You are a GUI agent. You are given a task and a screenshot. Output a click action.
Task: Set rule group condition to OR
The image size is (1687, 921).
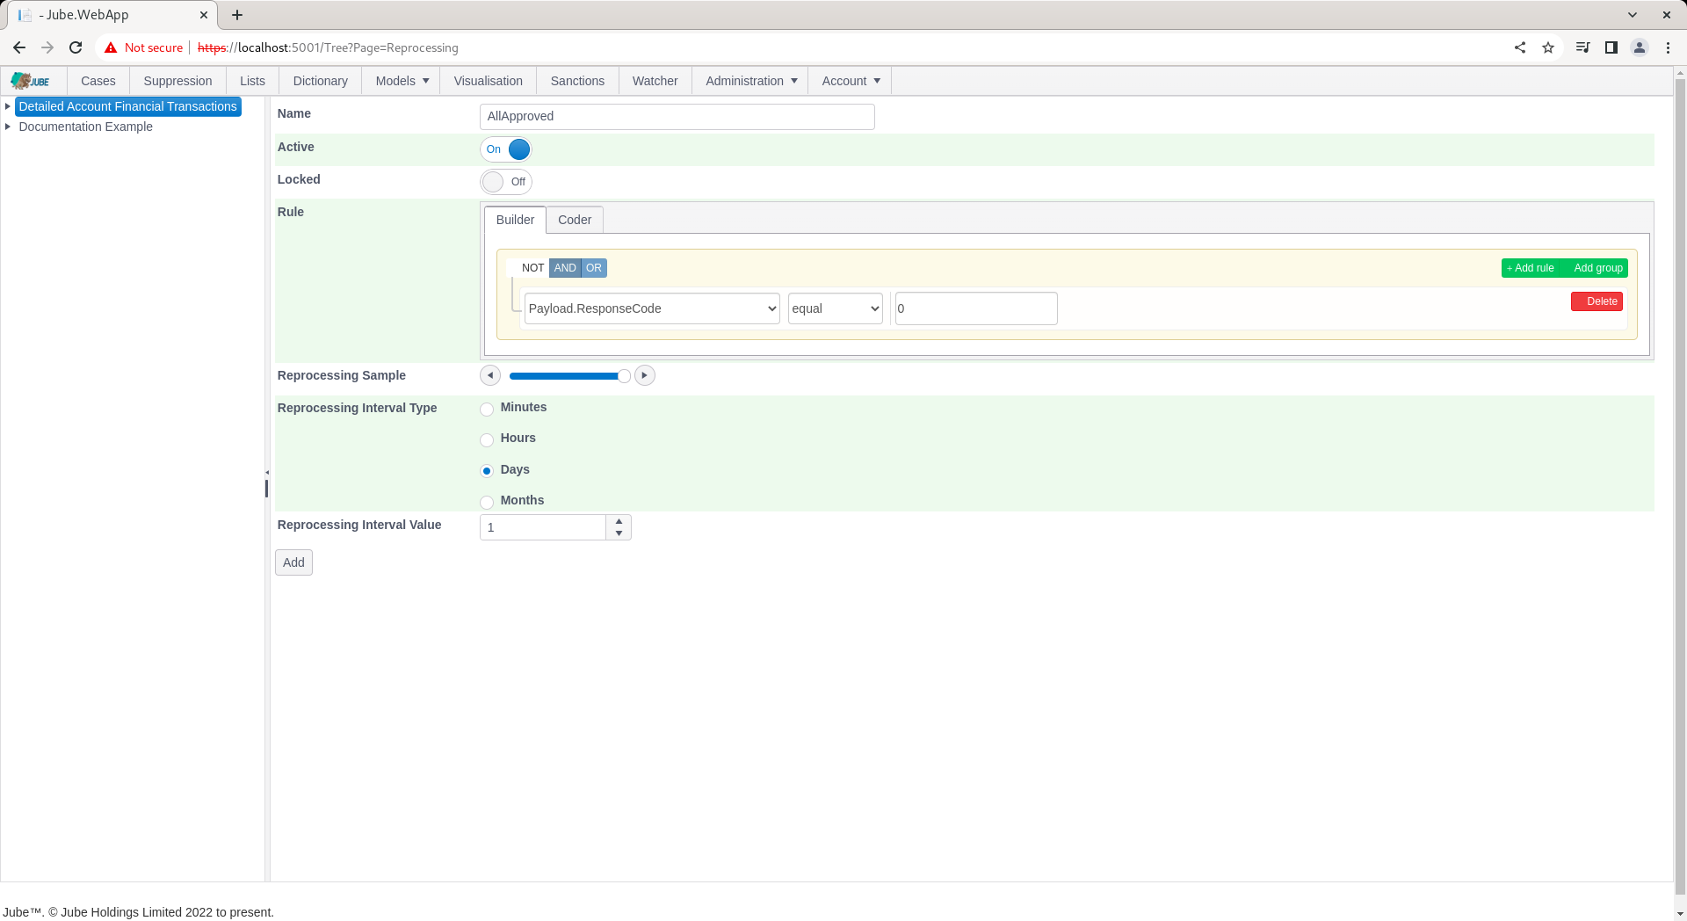594,268
